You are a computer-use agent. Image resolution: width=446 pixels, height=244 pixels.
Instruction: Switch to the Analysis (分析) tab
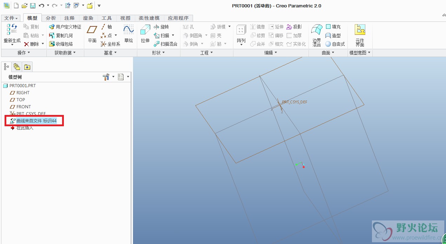(51, 18)
